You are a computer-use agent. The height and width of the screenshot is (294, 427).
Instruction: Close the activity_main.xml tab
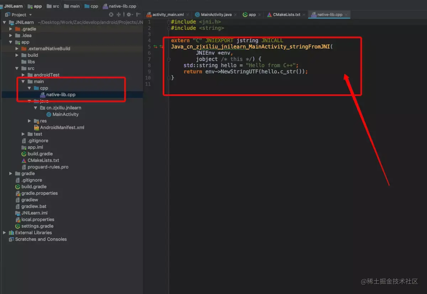coord(188,15)
